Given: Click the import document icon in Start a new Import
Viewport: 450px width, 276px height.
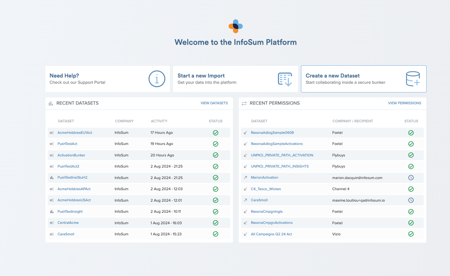Looking at the screenshot, I should 285,79.
